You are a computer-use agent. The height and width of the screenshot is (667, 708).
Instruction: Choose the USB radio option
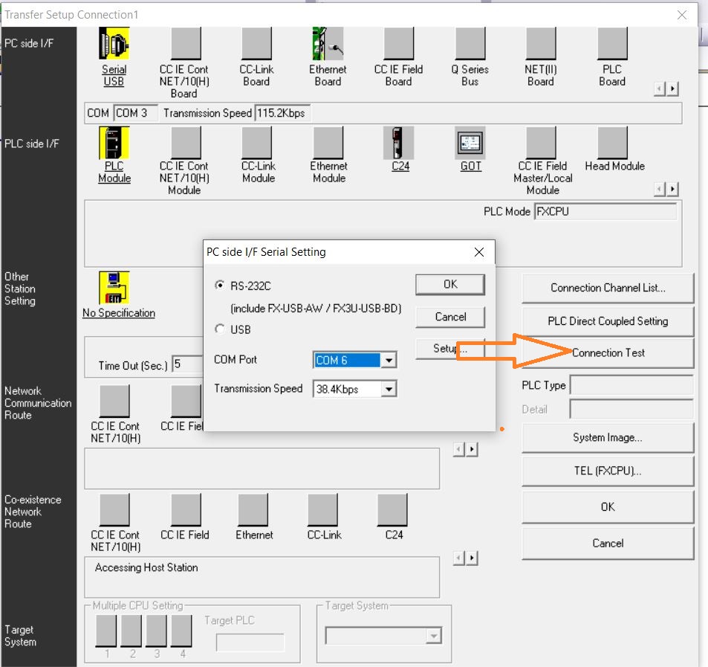pyautogui.click(x=219, y=329)
